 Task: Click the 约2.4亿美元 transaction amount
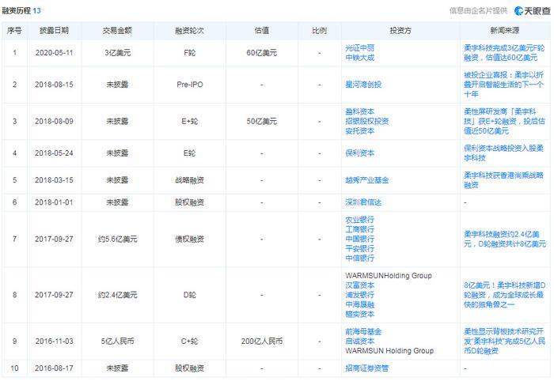[x=117, y=295]
